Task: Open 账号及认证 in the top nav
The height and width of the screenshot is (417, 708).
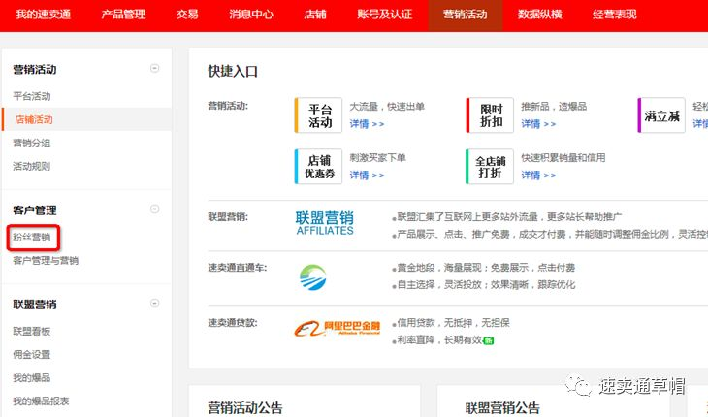Action: point(385,15)
